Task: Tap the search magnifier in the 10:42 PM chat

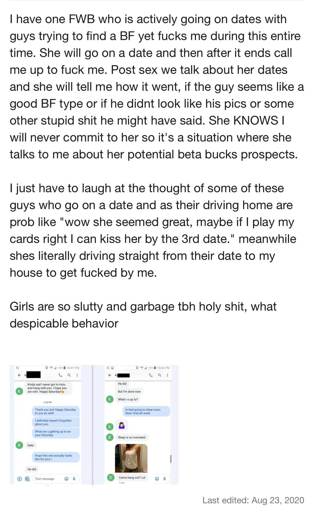Action: 159,375
